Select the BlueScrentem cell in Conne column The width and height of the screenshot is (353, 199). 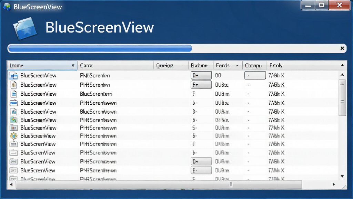click(96, 94)
